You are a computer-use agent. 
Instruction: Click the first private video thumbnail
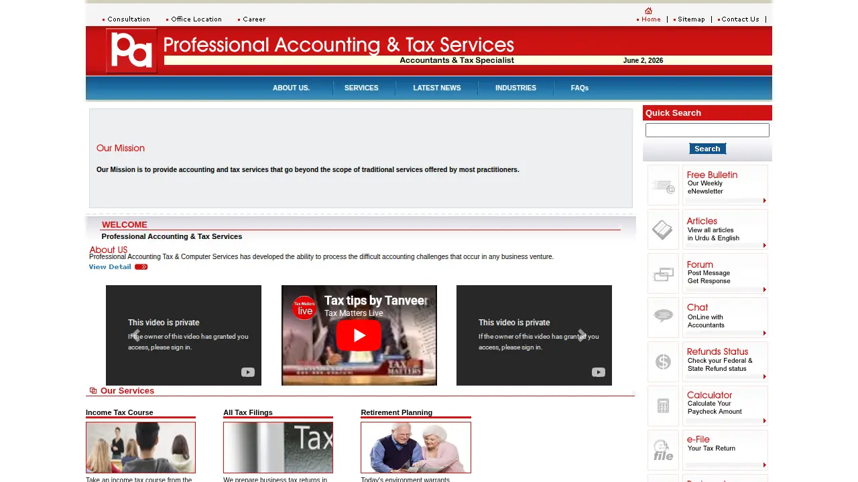(184, 335)
